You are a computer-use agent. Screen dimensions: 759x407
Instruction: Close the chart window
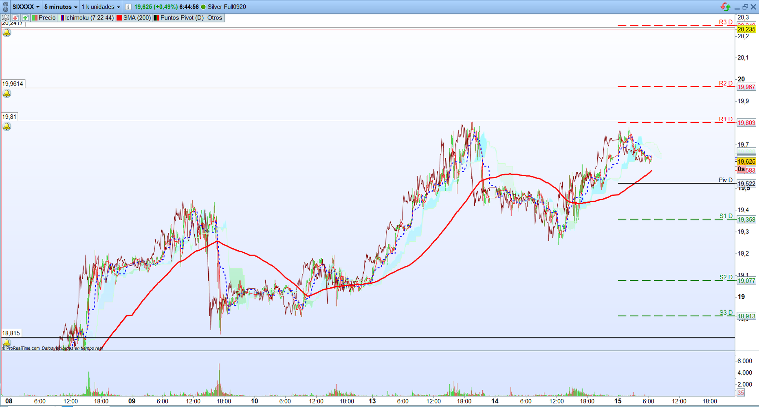pos(753,7)
